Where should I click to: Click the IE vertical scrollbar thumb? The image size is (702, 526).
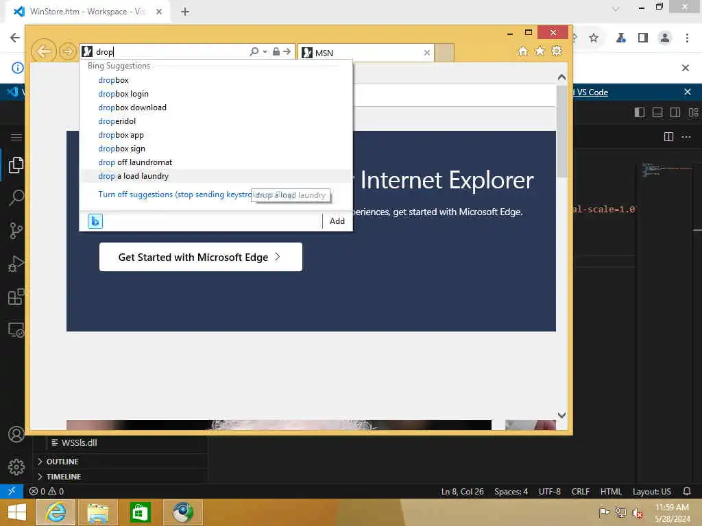point(561,131)
